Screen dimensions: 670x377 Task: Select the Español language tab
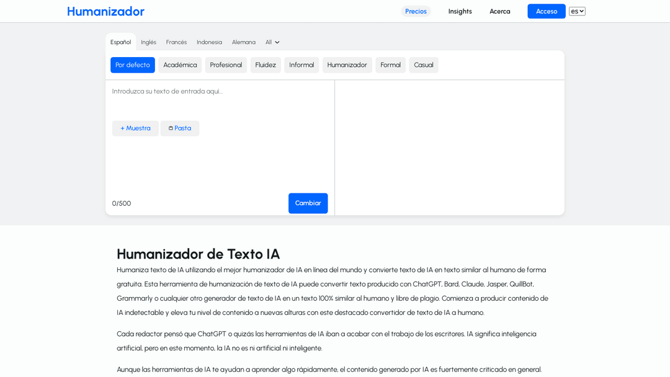(120, 42)
